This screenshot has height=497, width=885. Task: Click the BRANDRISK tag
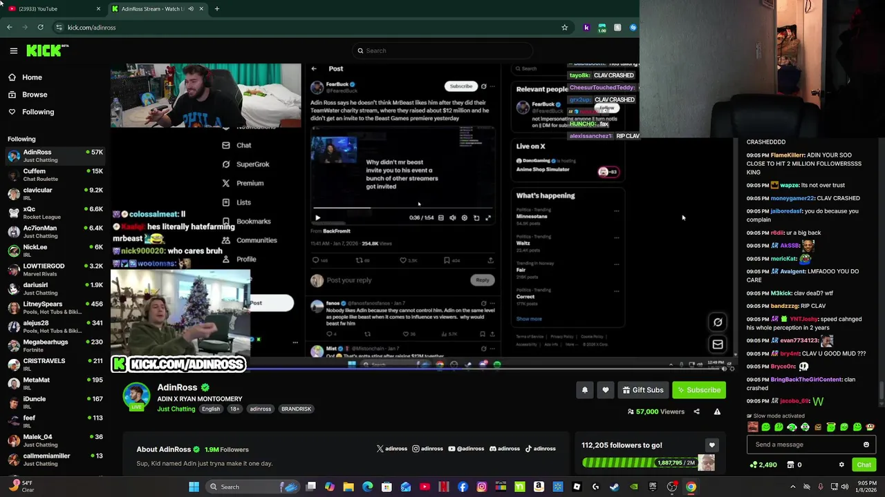(x=296, y=409)
